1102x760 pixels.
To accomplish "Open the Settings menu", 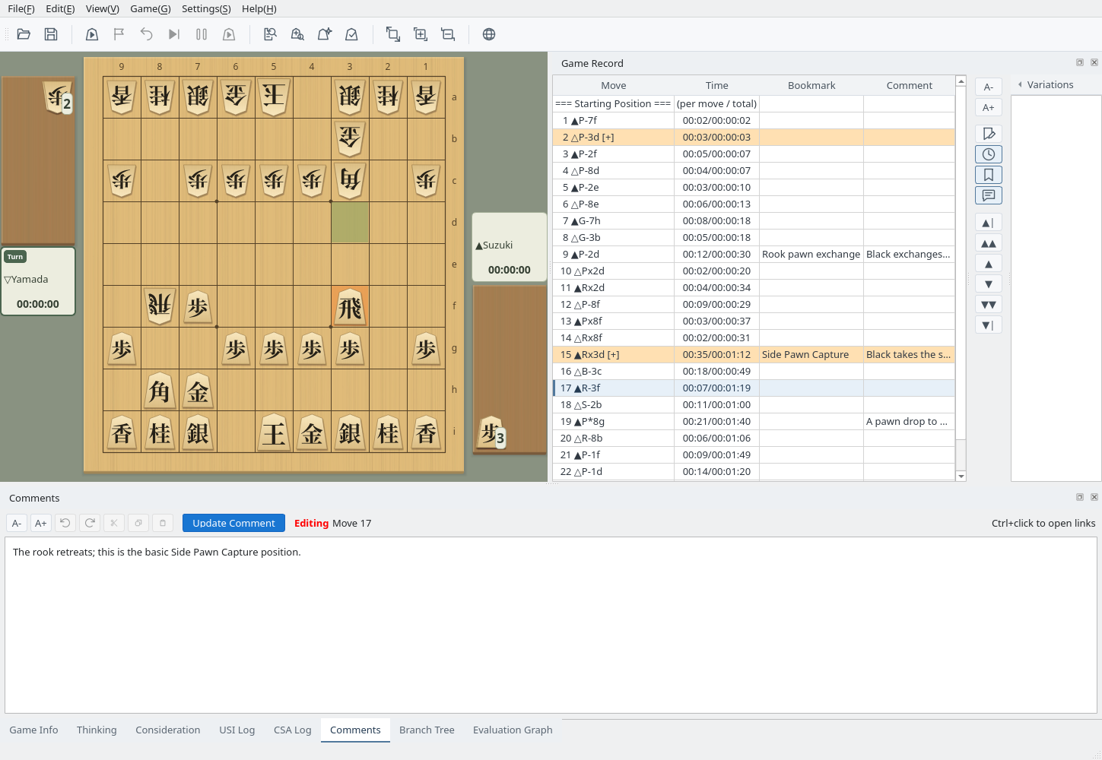I will [x=206, y=8].
